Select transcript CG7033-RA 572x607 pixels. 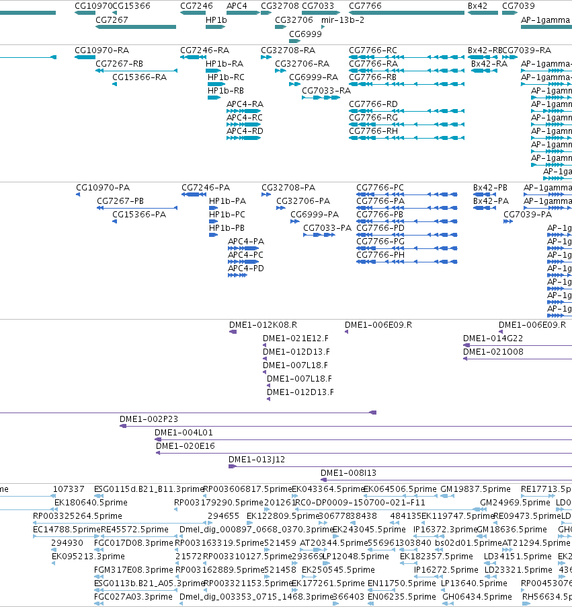pyautogui.click(x=327, y=91)
